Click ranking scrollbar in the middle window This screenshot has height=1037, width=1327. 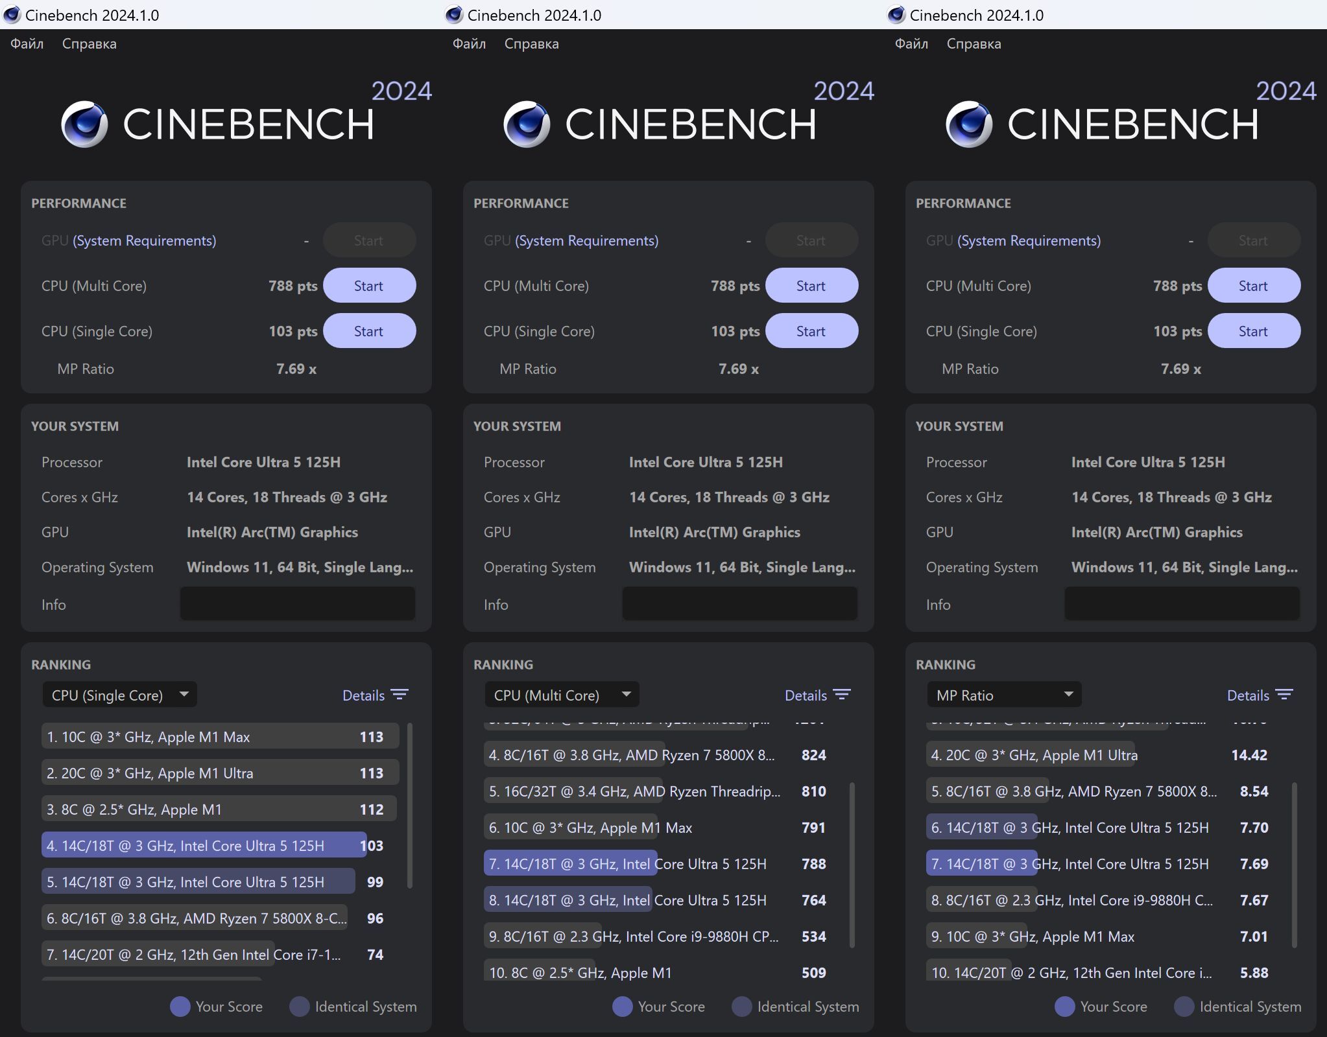coord(852,865)
